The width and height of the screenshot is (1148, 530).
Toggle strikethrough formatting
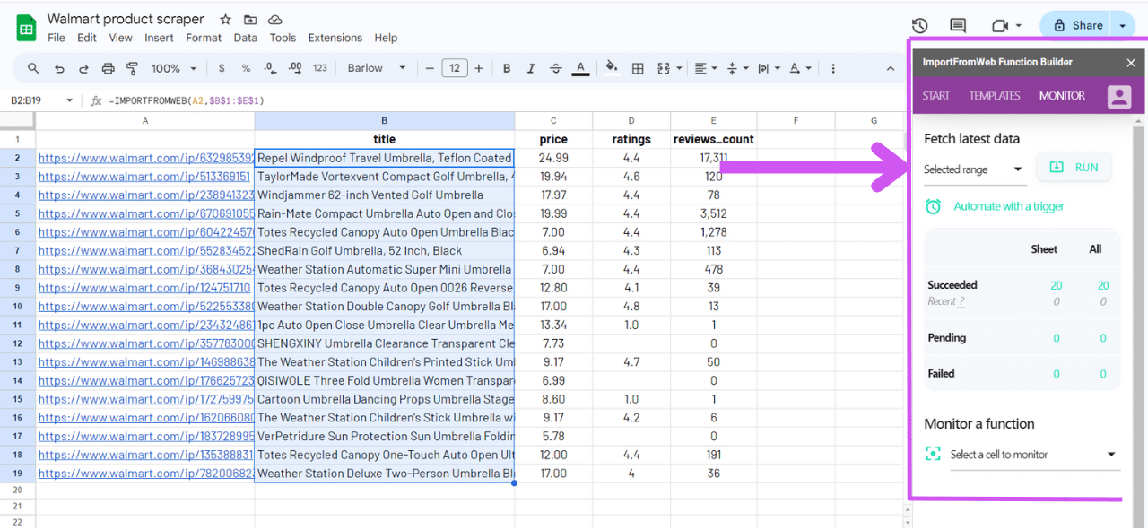(556, 69)
